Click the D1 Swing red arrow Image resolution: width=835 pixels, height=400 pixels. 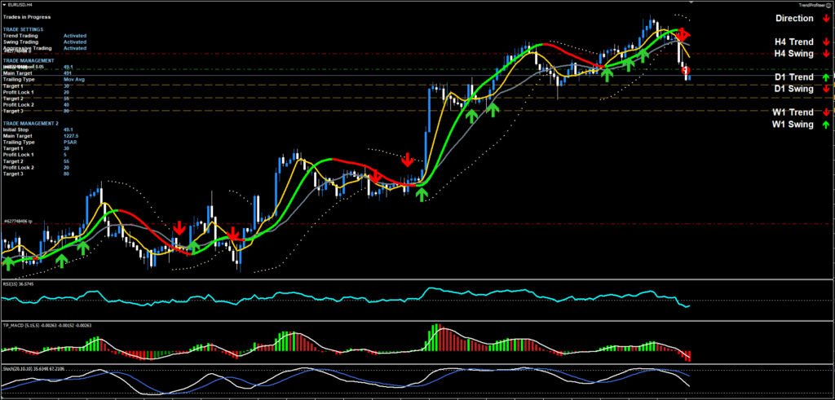click(826, 89)
